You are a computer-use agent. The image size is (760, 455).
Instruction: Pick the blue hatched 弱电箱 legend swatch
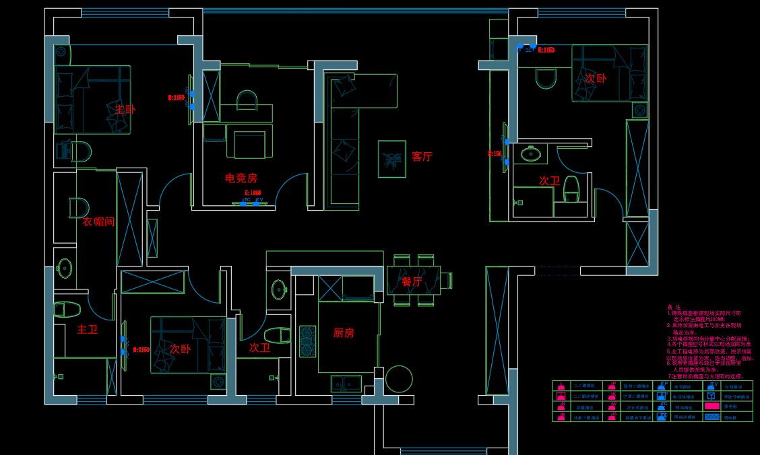[x=711, y=417]
